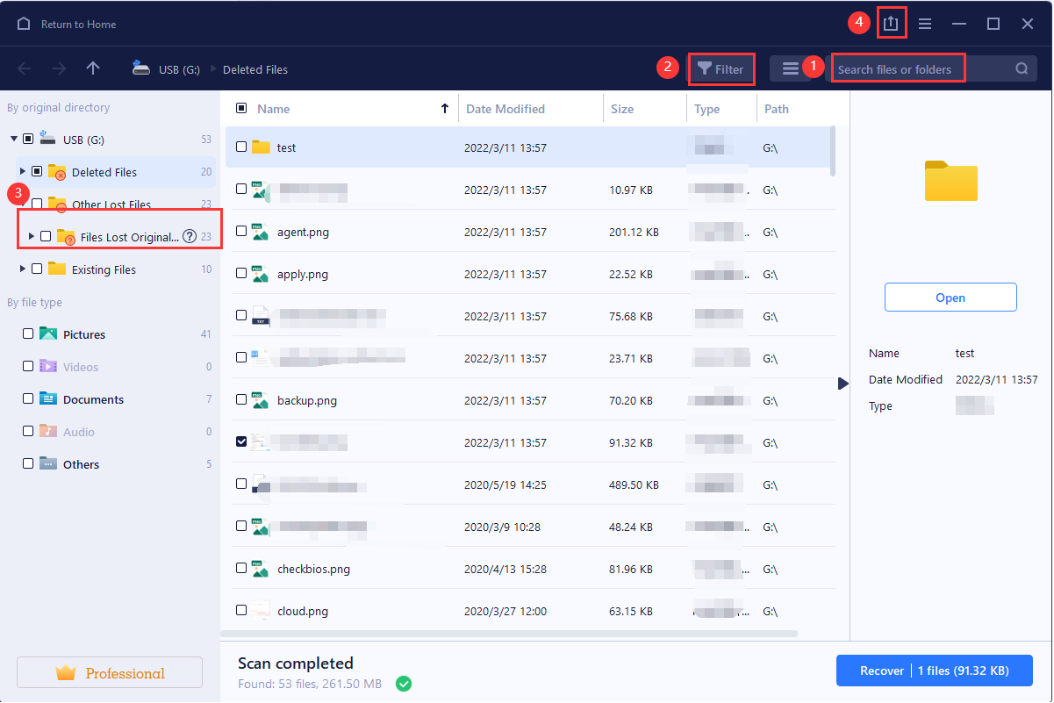This screenshot has height=703, width=1054.
Task: Click the Return to Home icon
Action: [24, 24]
